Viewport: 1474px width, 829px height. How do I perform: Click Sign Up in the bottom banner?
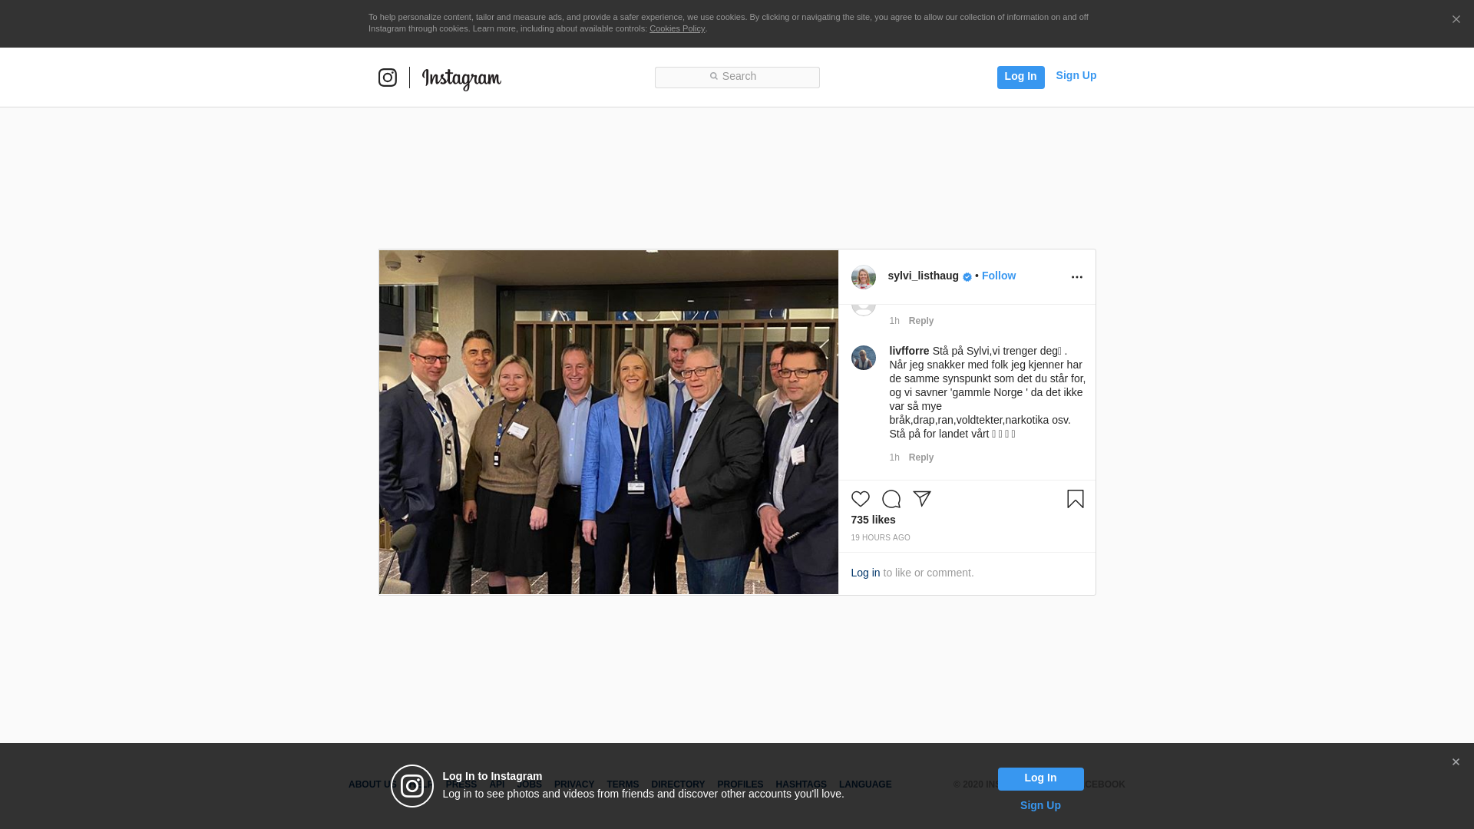click(1040, 805)
